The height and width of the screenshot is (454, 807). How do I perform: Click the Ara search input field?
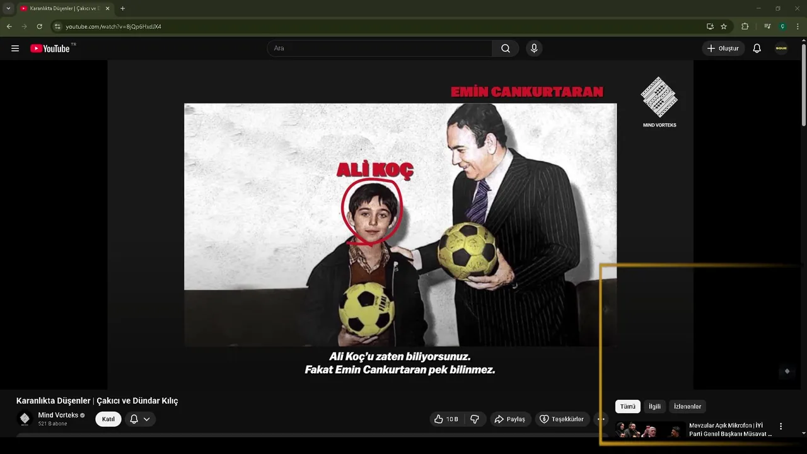point(380,49)
